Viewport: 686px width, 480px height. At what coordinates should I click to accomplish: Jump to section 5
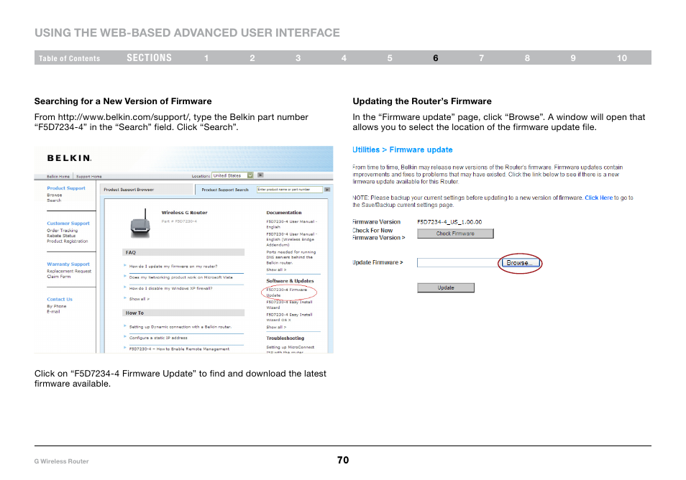390,58
